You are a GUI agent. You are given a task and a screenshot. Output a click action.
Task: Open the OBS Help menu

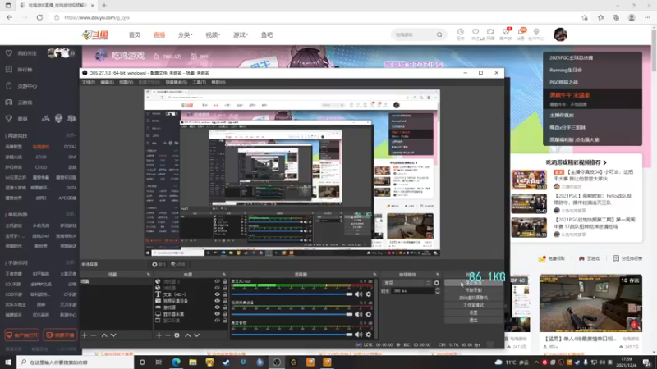click(x=218, y=83)
